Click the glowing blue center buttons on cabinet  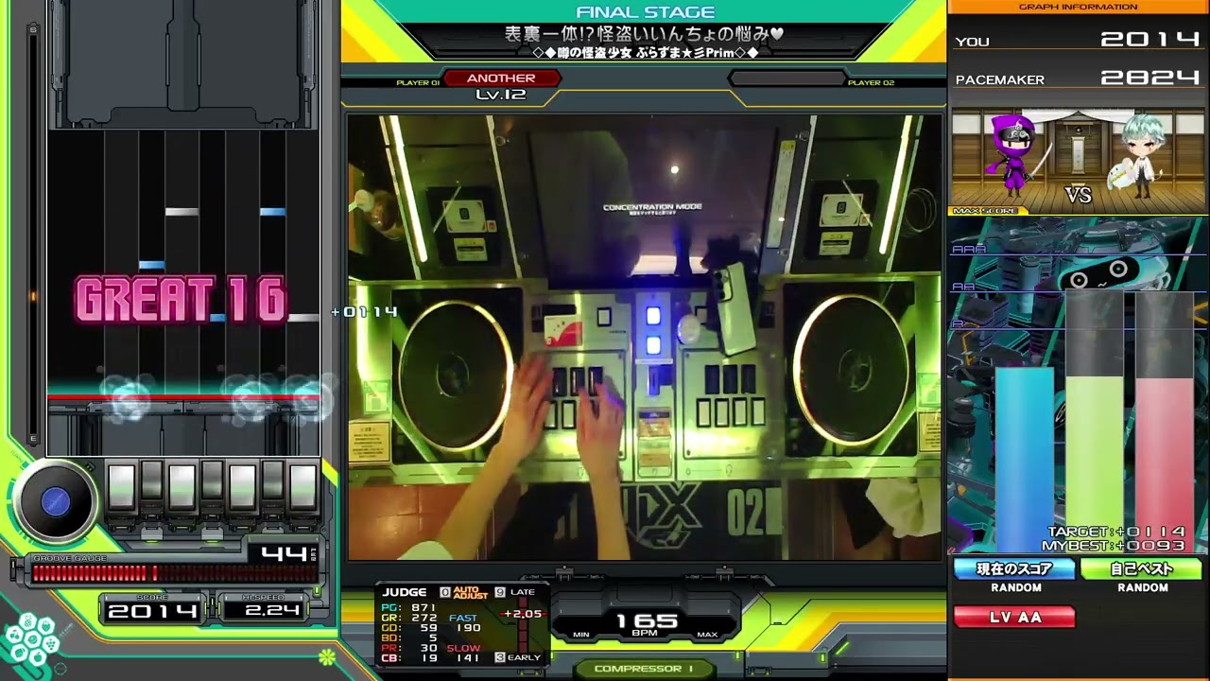coord(652,329)
